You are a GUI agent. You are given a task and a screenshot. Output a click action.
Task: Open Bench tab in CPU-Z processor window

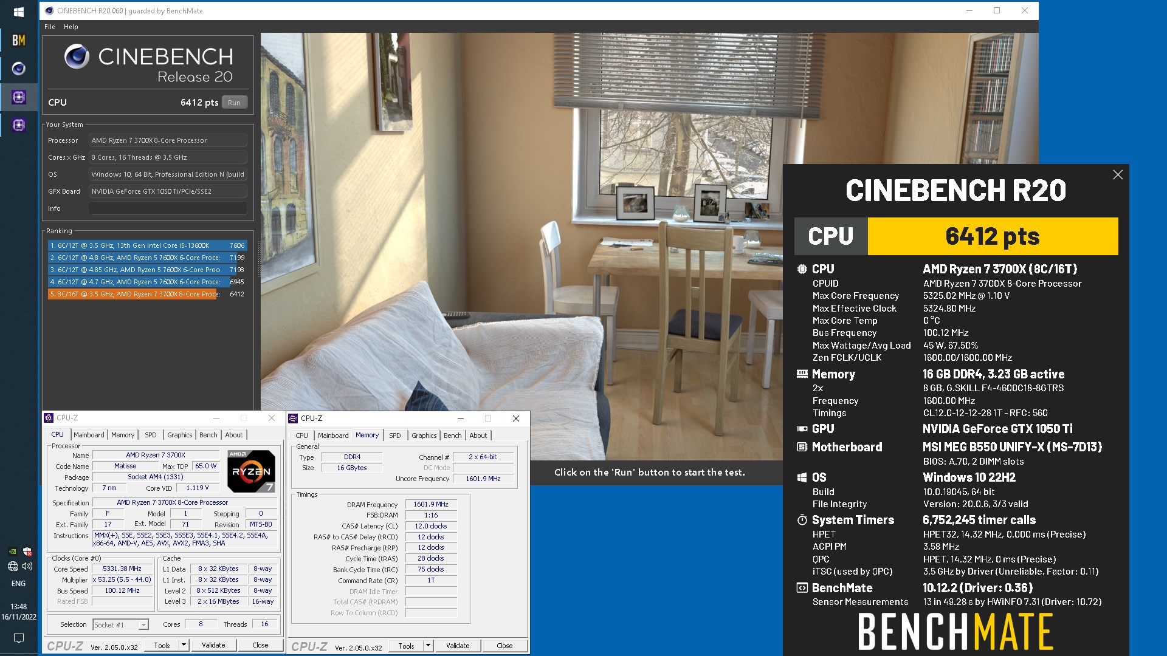click(x=208, y=435)
